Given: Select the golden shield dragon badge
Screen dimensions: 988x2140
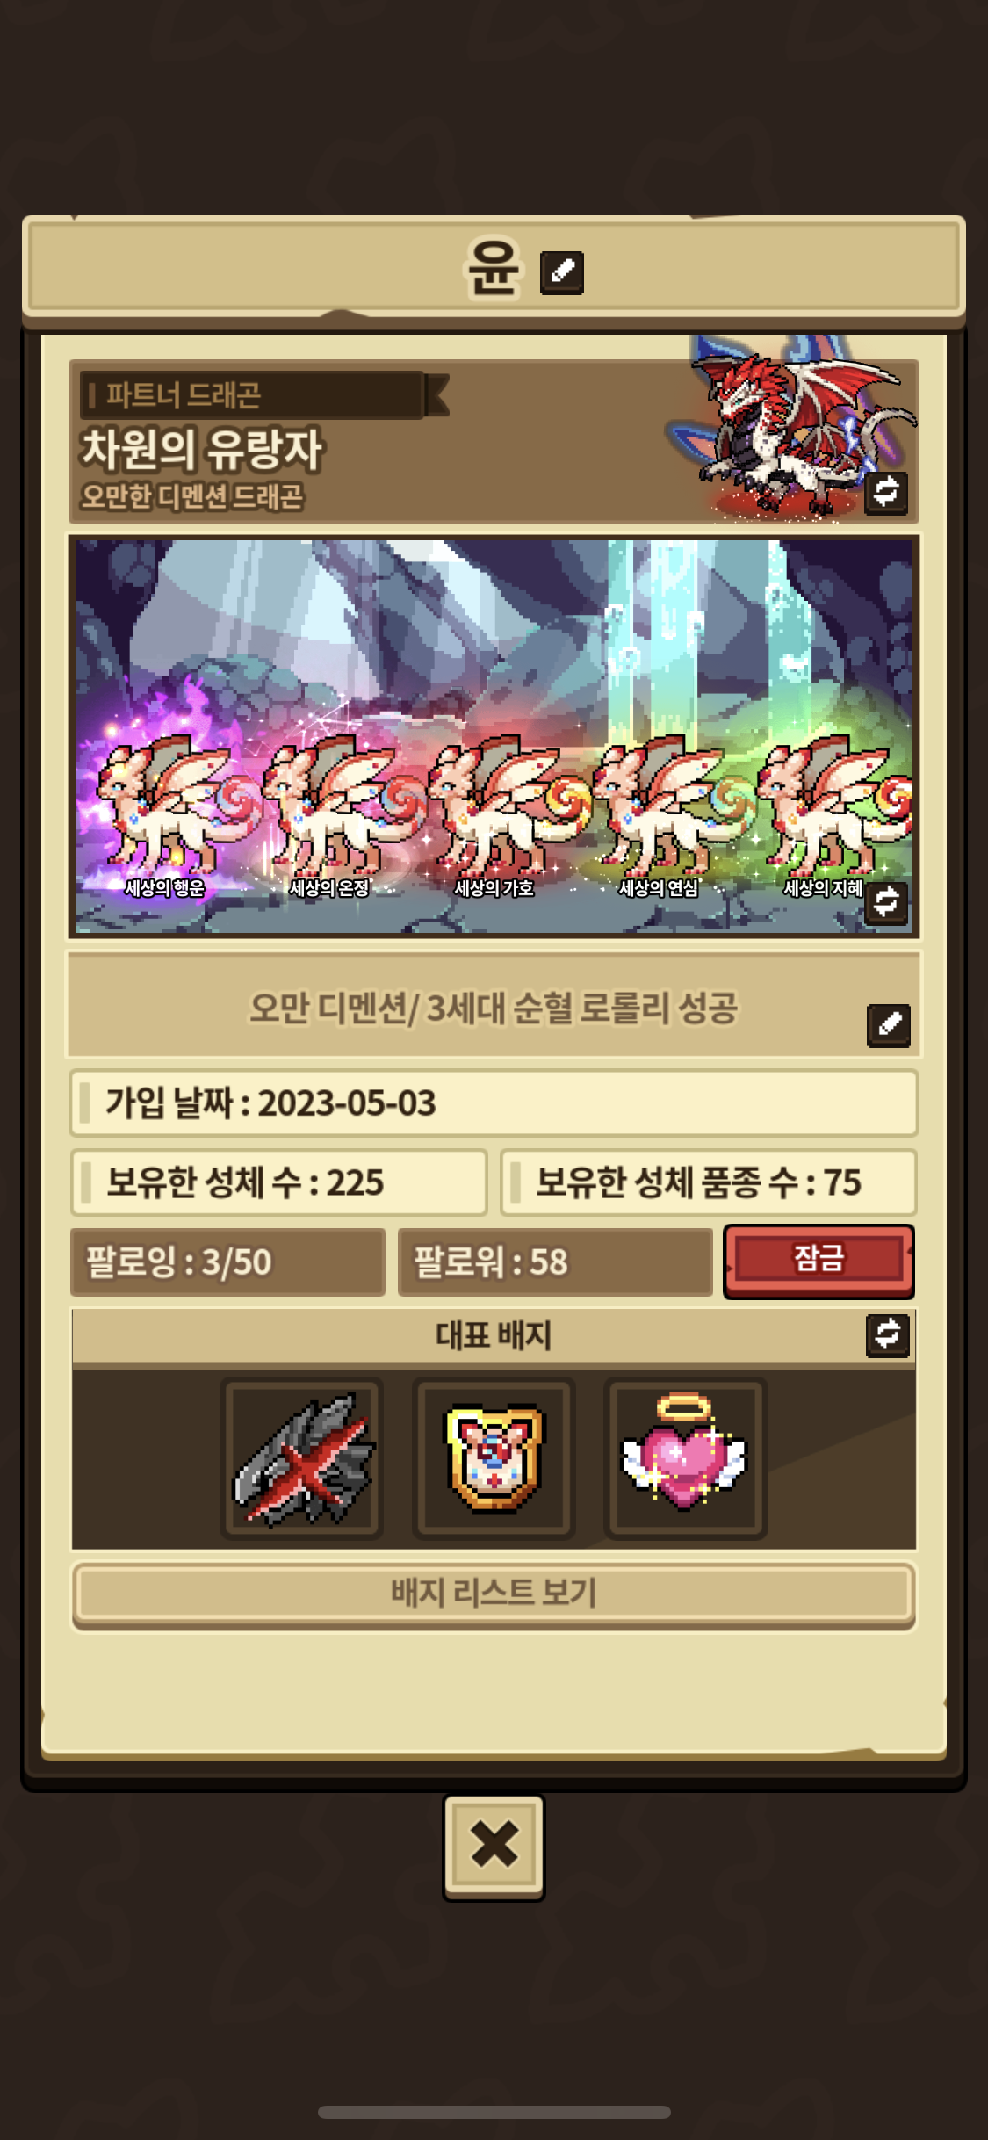Looking at the screenshot, I should point(494,1458).
